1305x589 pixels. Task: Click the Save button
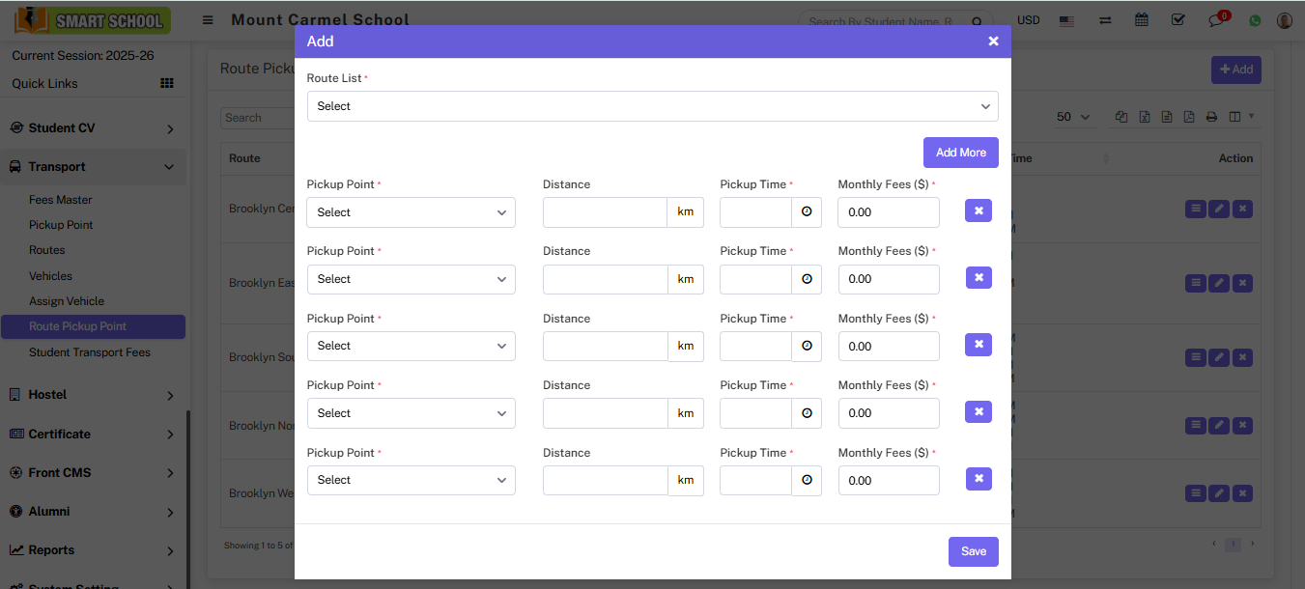click(973, 551)
